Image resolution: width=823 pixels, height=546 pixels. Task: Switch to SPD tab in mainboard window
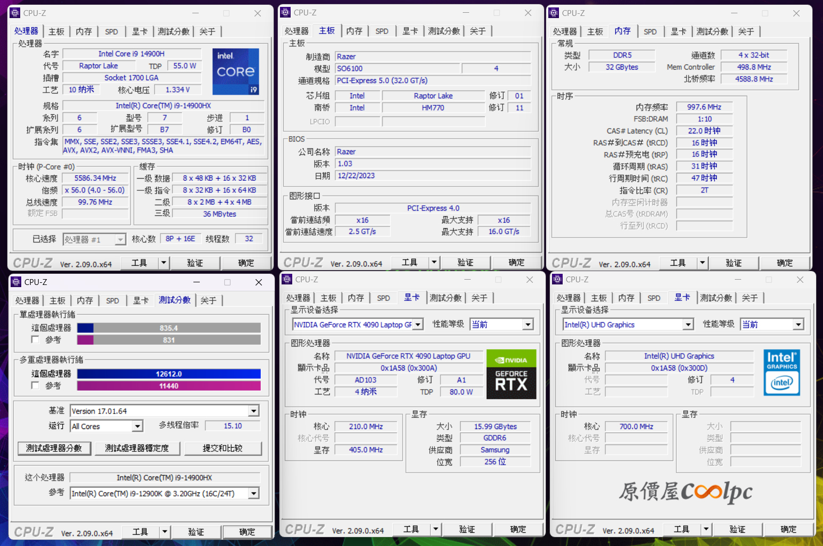point(382,31)
